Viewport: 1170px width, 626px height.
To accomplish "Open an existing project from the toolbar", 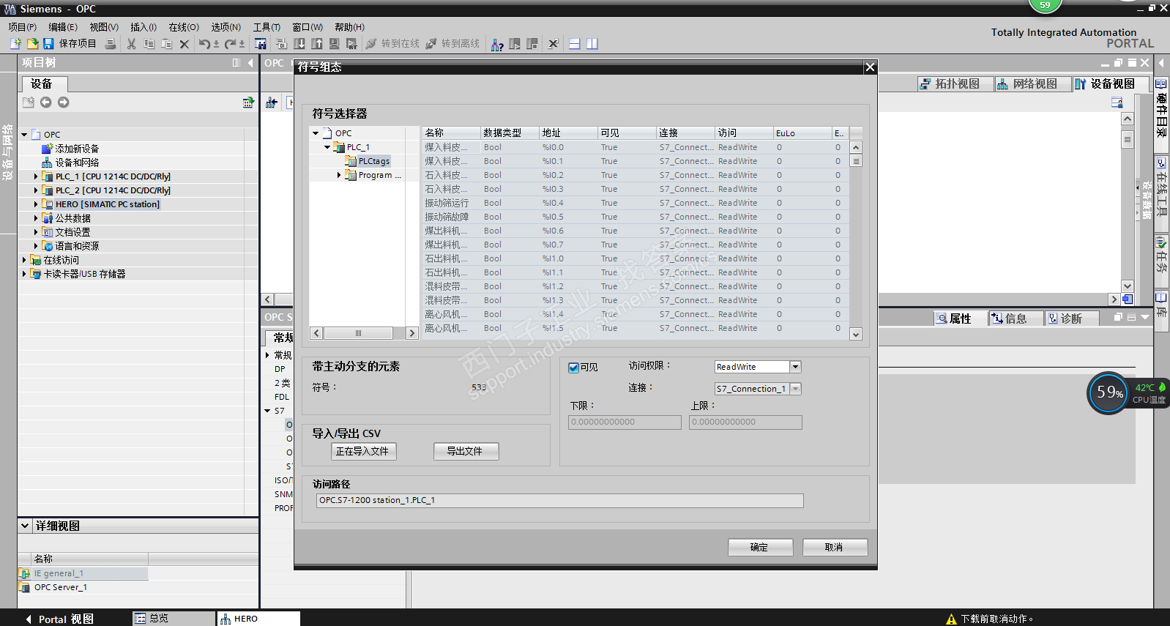I will [x=32, y=44].
